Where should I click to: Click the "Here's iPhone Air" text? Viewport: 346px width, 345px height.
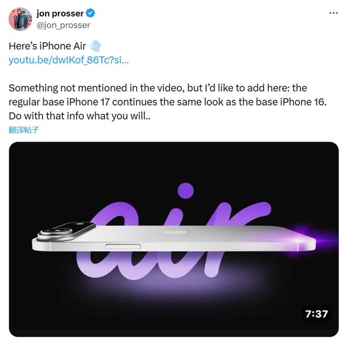[47, 46]
